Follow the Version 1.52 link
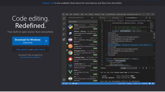This screenshot has height=92, width=165. [48, 3]
